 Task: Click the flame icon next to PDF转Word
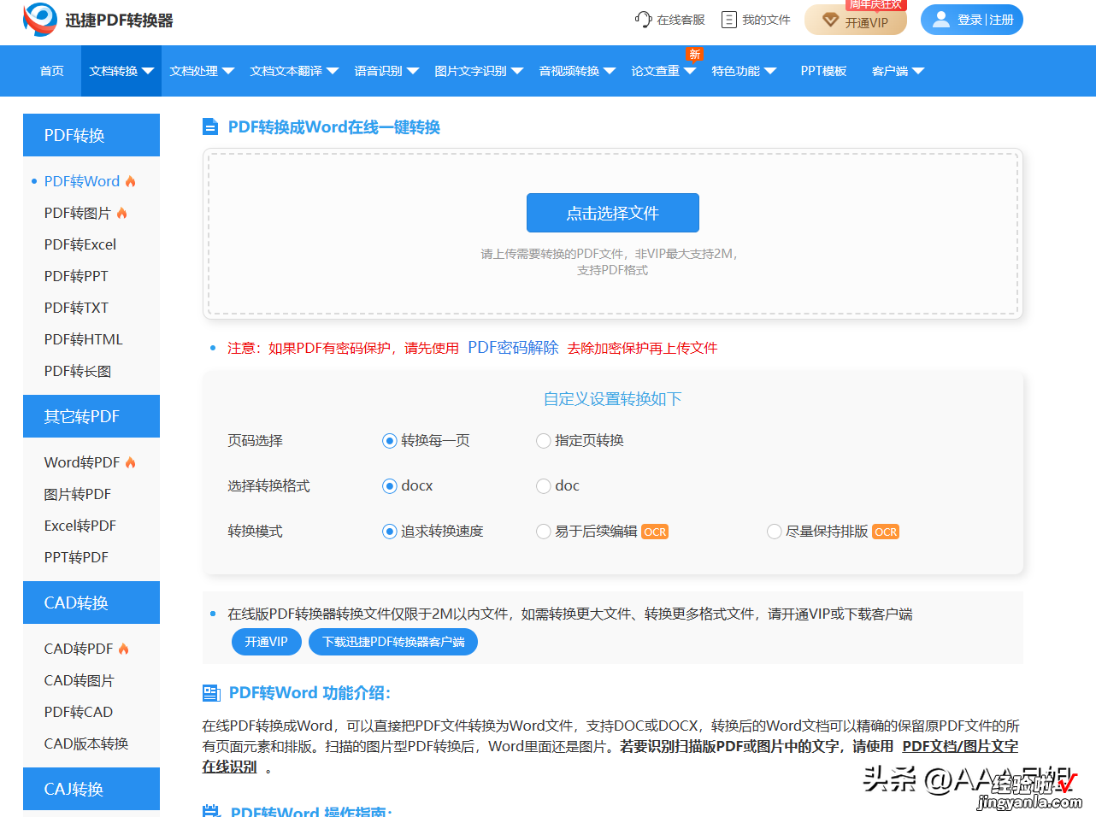coord(131,181)
